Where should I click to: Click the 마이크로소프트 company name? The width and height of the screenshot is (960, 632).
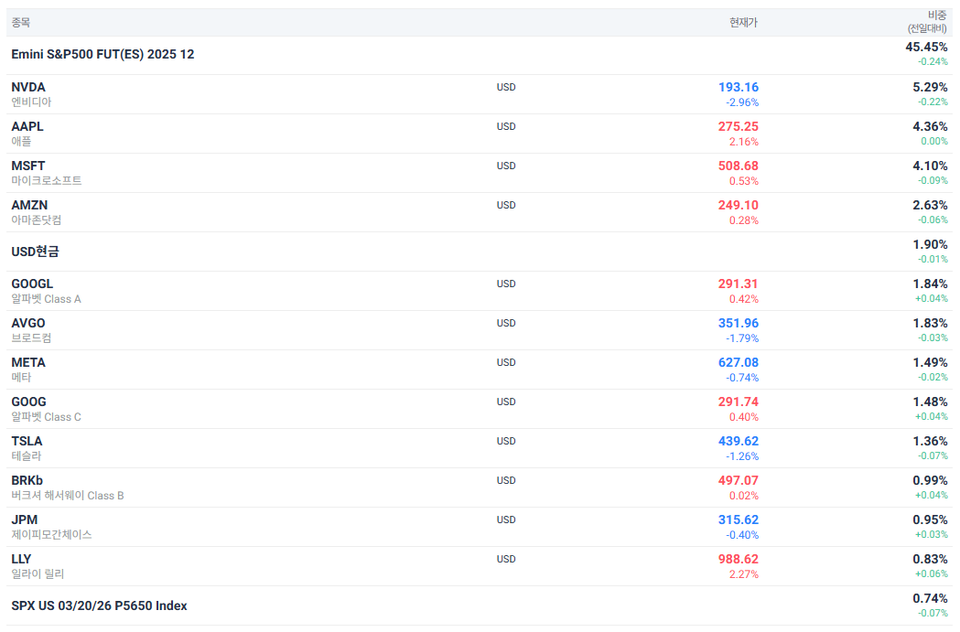pyautogui.click(x=47, y=180)
